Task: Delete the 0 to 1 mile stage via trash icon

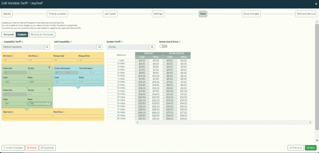Action: pos(49,67)
